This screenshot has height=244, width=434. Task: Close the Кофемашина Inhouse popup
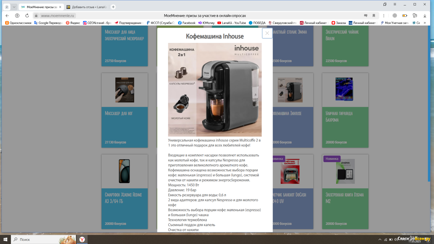coord(267,33)
